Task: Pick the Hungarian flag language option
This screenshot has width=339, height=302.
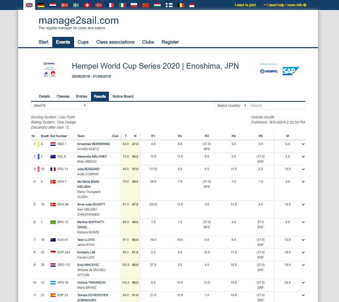Action: (157, 5)
